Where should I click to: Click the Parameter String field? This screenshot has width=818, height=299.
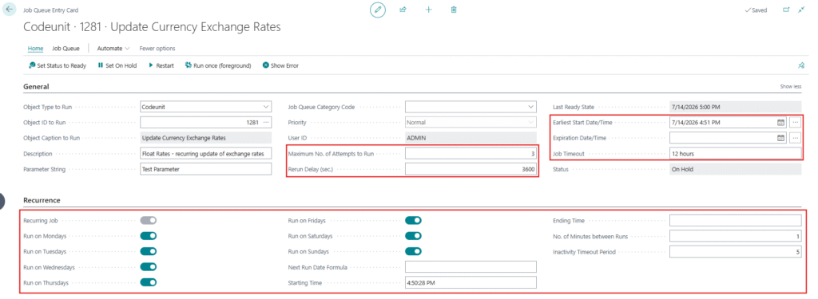(206, 169)
